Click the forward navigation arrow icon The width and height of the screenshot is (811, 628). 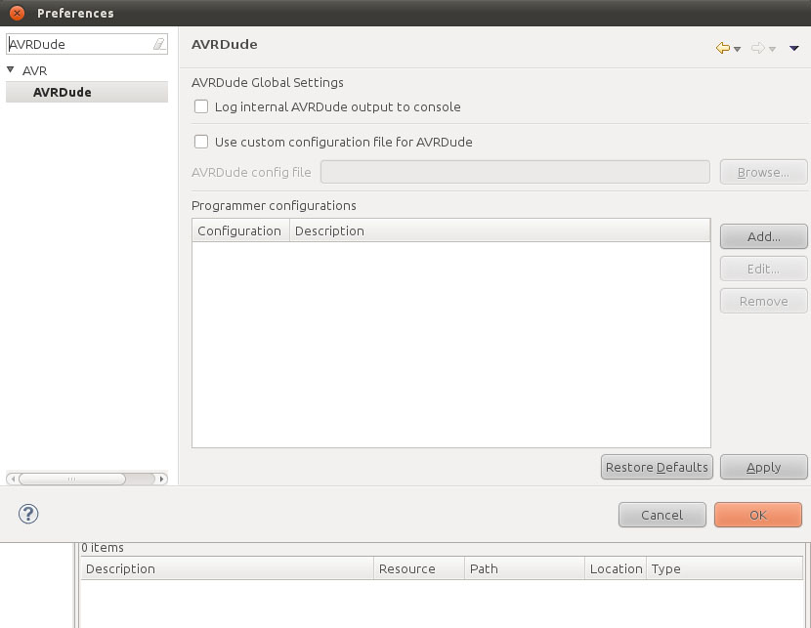point(757,48)
